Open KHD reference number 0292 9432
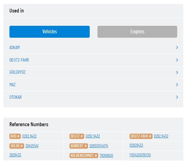This screenshot has height=165, width=188. point(29,136)
